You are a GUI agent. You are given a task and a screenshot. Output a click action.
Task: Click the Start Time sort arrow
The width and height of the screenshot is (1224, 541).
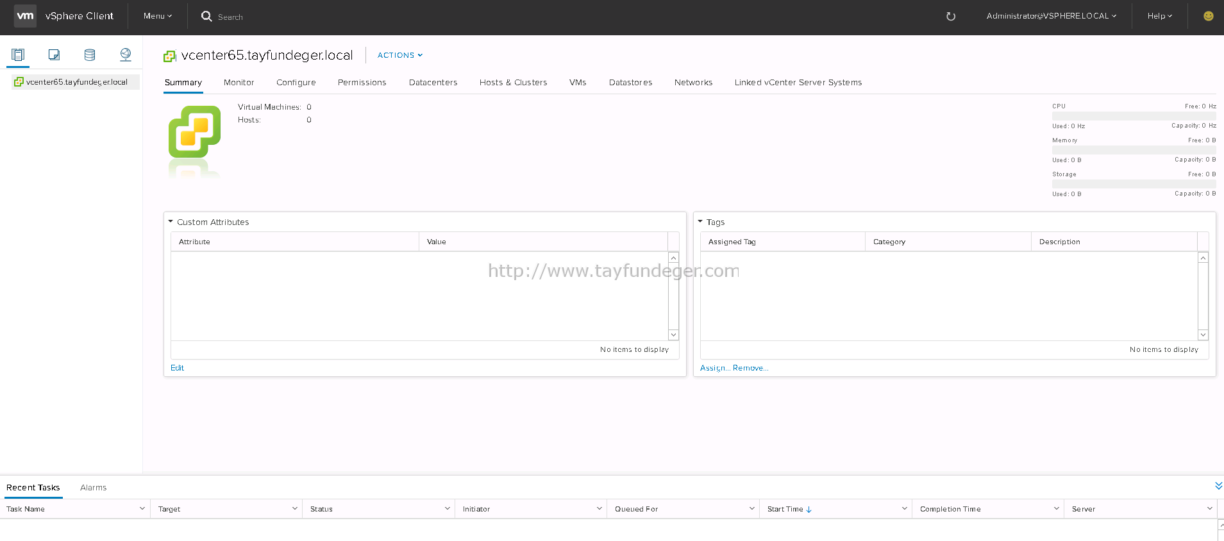(809, 509)
